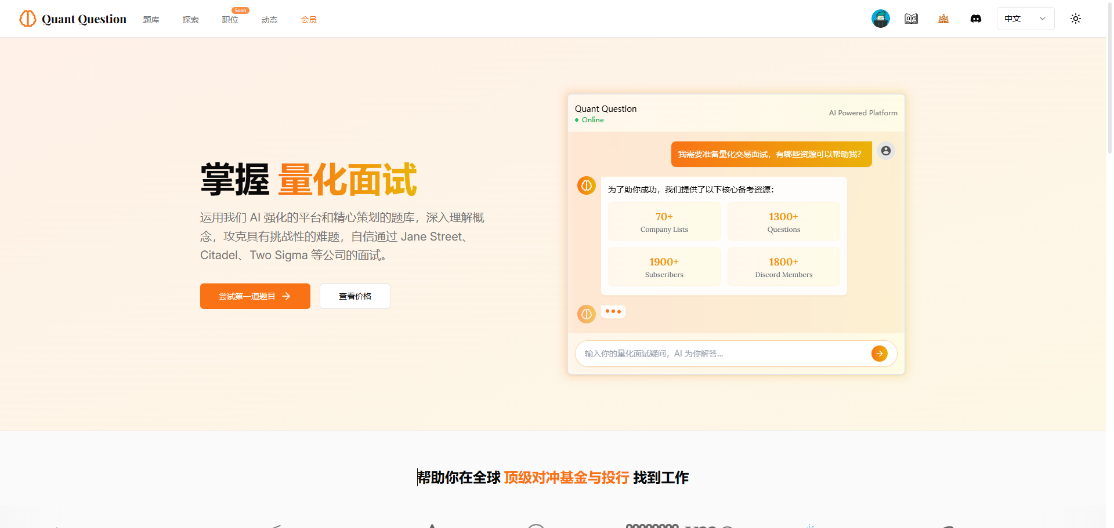Viewport: 1114px width, 528px height.
Task: Click the page vertical scrollbar
Action: [1109, 81]
